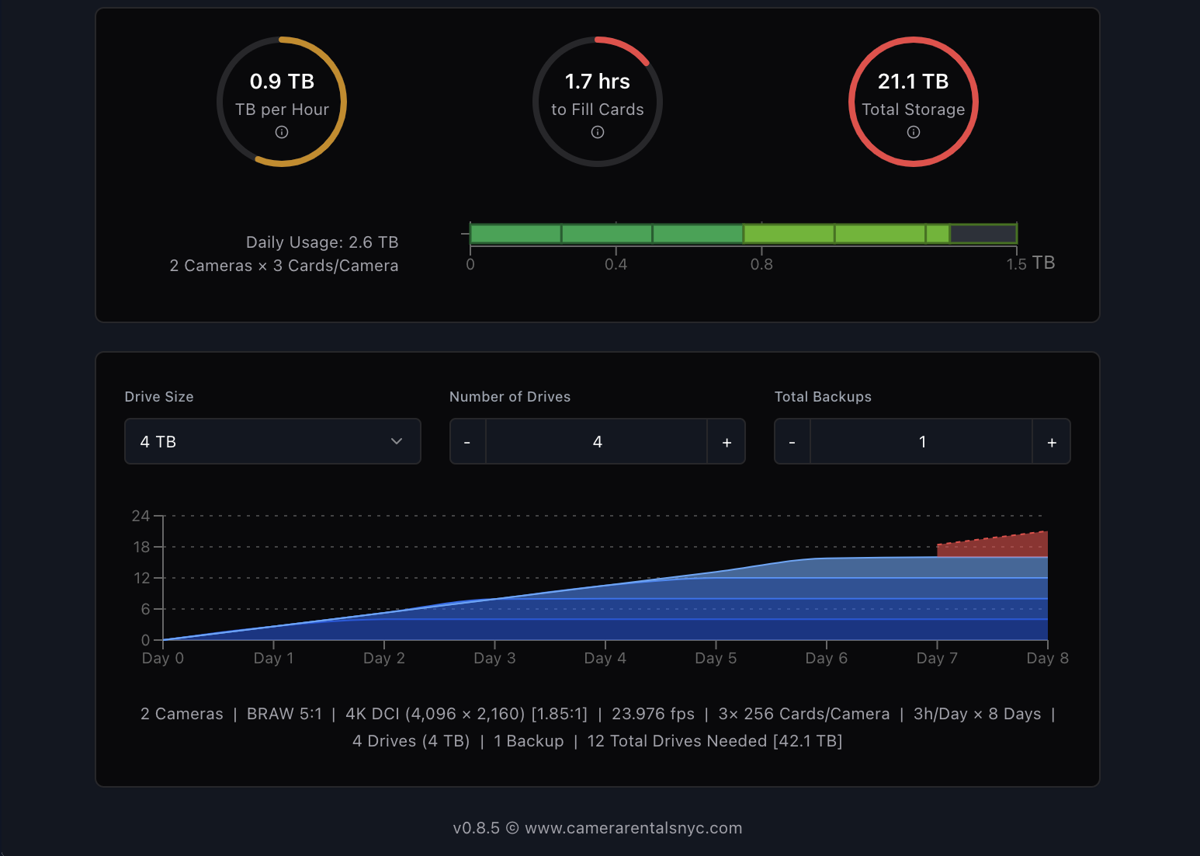This screenshot has width=1200, height=856.
Task: Click the info icon below TB per Hour gauge
Action: 282,132
